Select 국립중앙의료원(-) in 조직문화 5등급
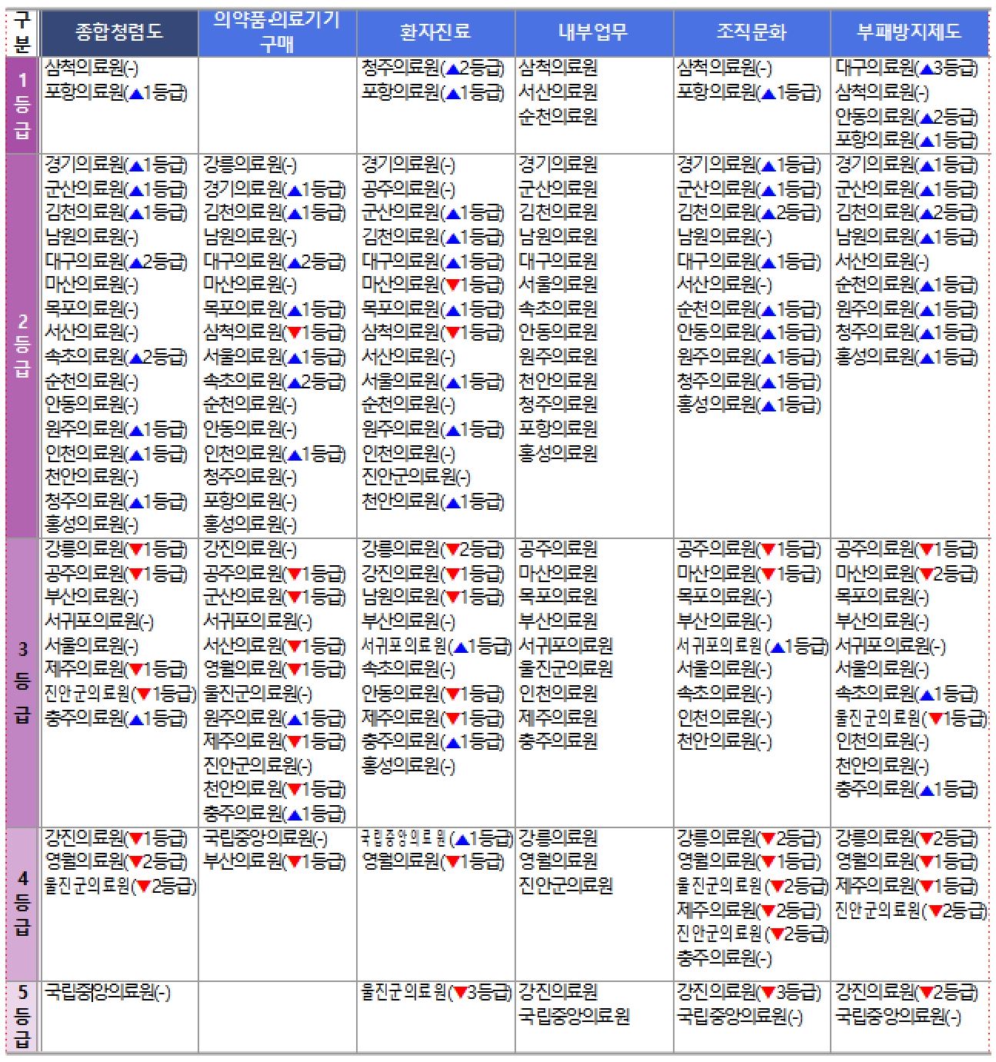Viewport: 996px width, 1062px height. (741, 1017)
